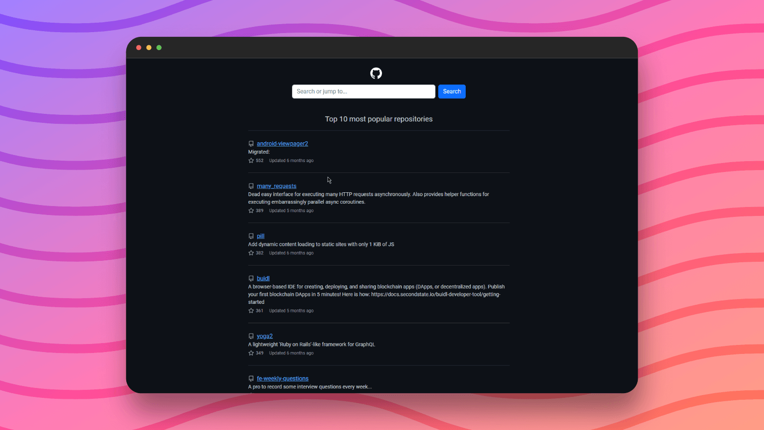The height and width of the screenshot is (430, 764).
Task: Click the 361 star count
Action: (260, 311)
